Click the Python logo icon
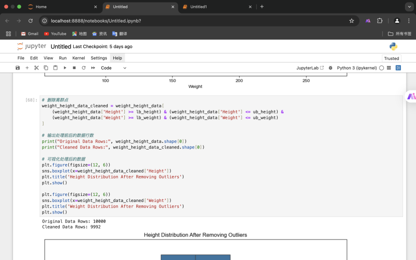The height and width of the screenshot is (260, 416). click(x=393, y=46)
